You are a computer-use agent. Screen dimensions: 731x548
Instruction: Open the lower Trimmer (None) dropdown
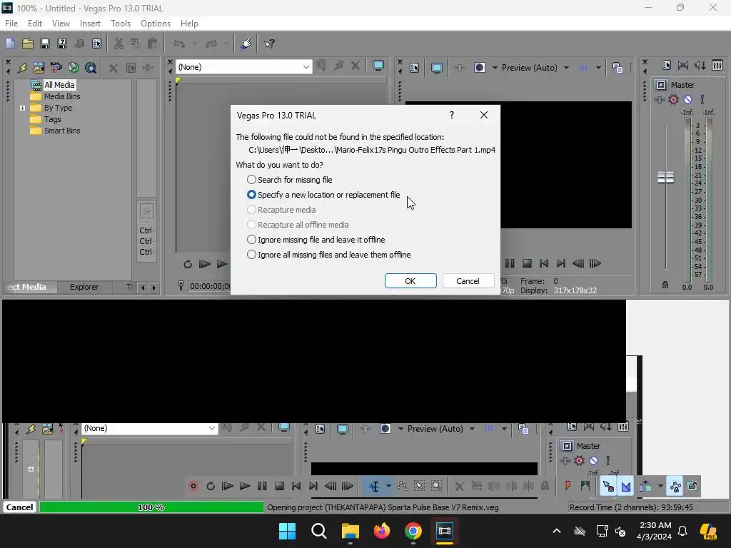[x=211, y=428]
